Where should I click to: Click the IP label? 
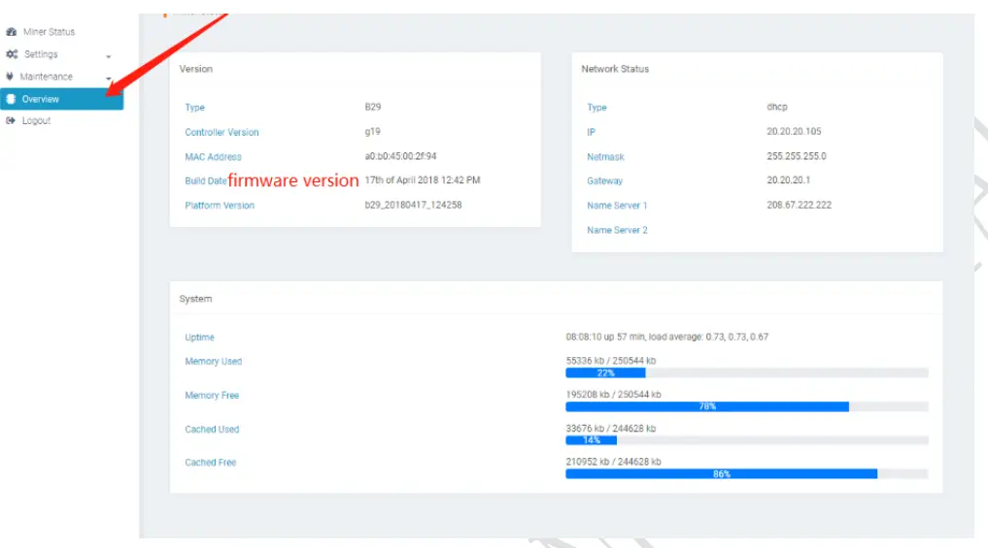[x=591, y=132]
